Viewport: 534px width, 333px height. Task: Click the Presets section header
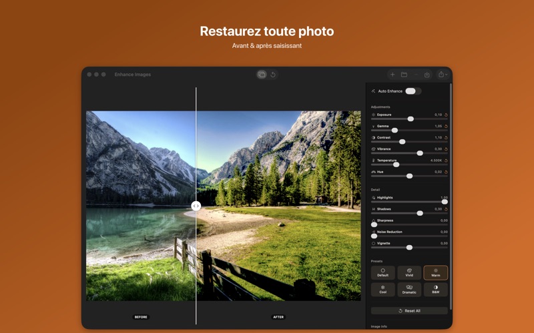(376, 261)
